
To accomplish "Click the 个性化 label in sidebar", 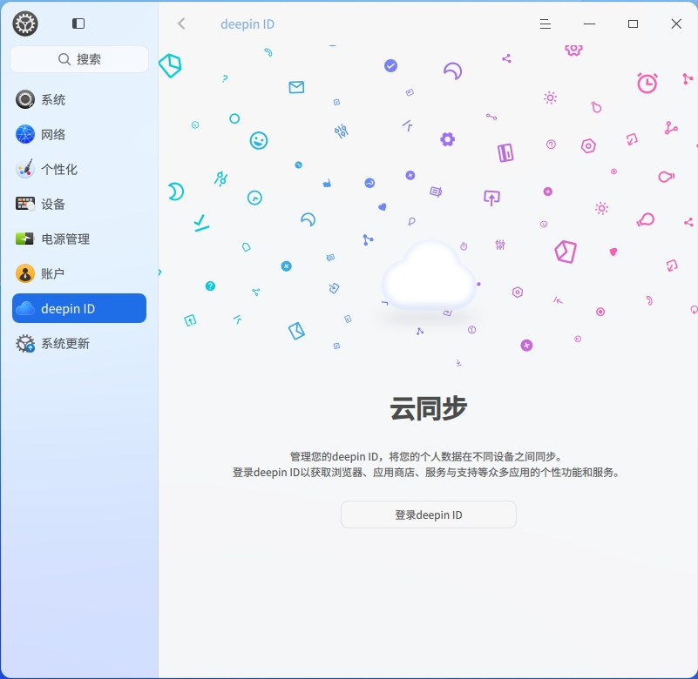I will click(59, 170).
